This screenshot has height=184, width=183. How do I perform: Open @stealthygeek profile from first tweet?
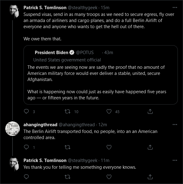click(x=83, y=8)
